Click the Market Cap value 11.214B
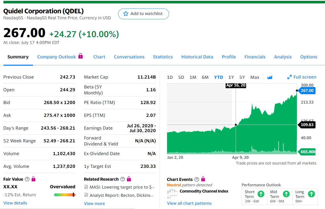This screenshot has height=209, width=325. (x=147, y=77)
